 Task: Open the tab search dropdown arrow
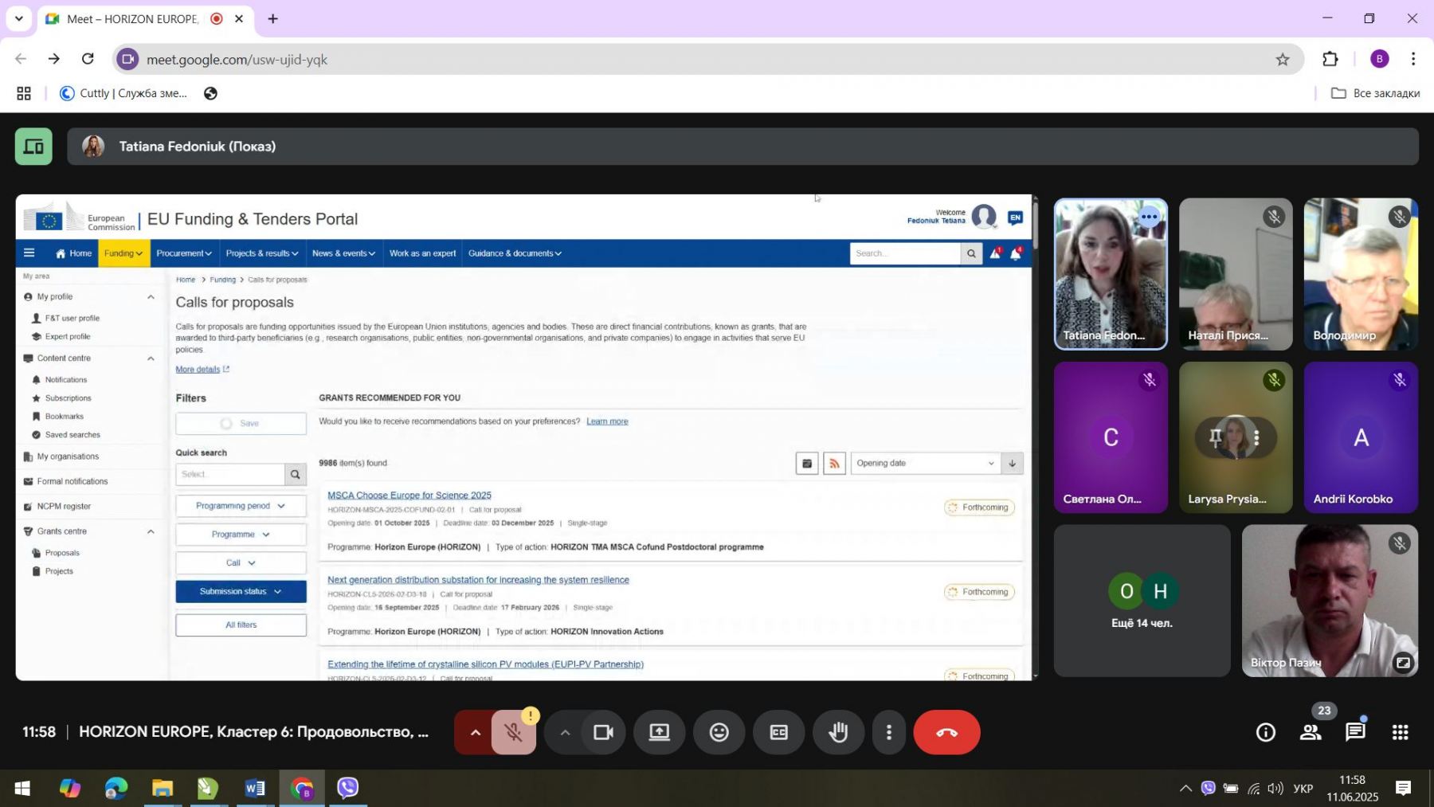pyautogui.click(x=18, y=18)
